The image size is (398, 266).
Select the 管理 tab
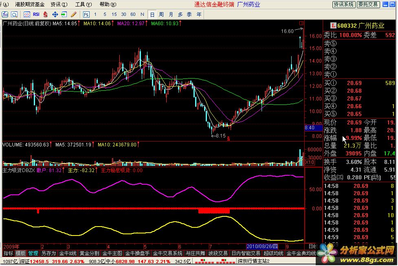click(x=33, y=253)
